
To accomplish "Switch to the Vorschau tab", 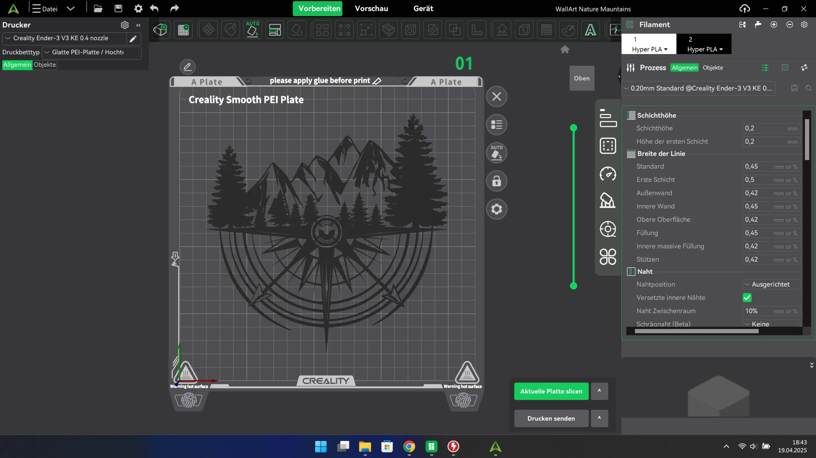I will pos(371,9).
